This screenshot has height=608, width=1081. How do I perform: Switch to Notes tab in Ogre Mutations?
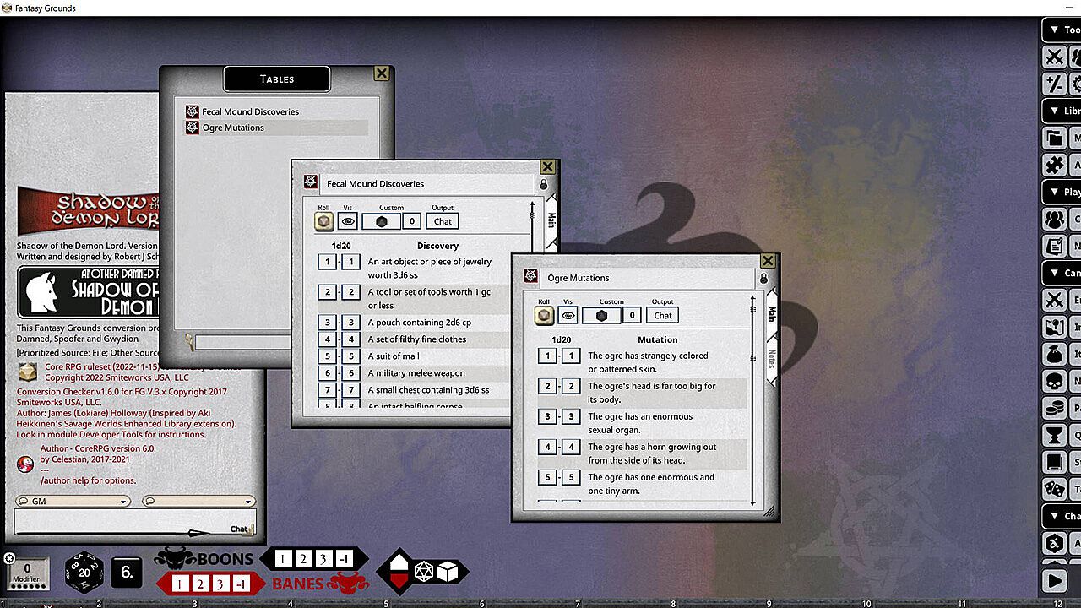pyautogui.click(x=771, y=358)
